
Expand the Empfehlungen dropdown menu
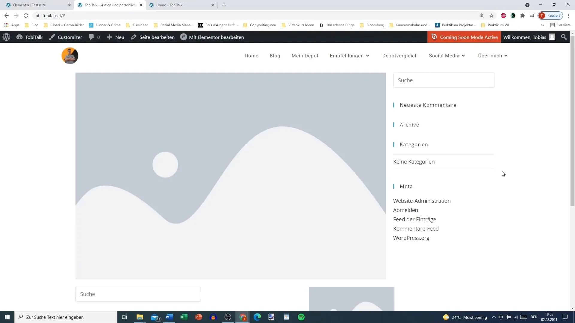(x=349, y=56)
